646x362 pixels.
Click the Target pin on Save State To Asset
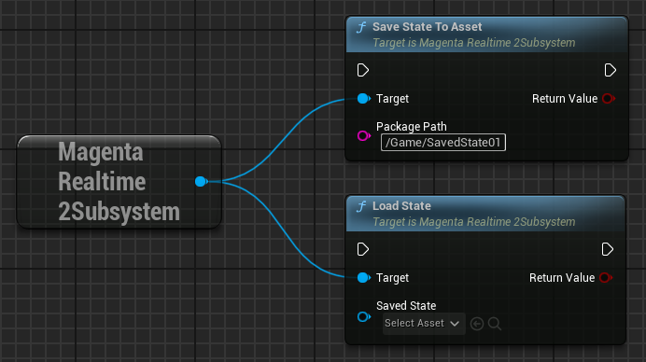point(364,98)
